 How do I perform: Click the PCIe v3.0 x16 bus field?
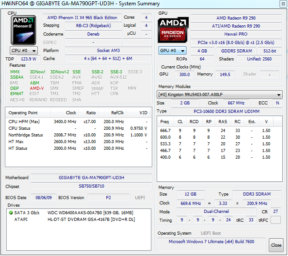coord(236,43)
